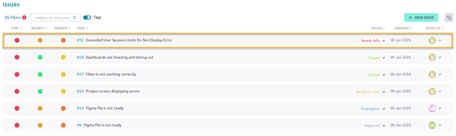Change In progress status of issue #23
The height and width of the screenshot is (136, 456).
coord(373,109)
